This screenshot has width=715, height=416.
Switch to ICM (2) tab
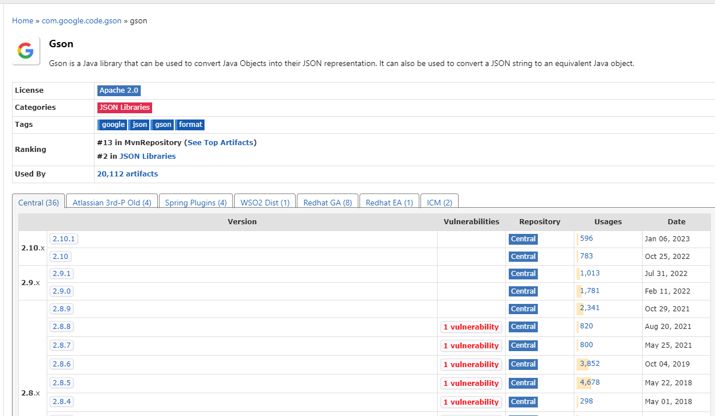439,203
